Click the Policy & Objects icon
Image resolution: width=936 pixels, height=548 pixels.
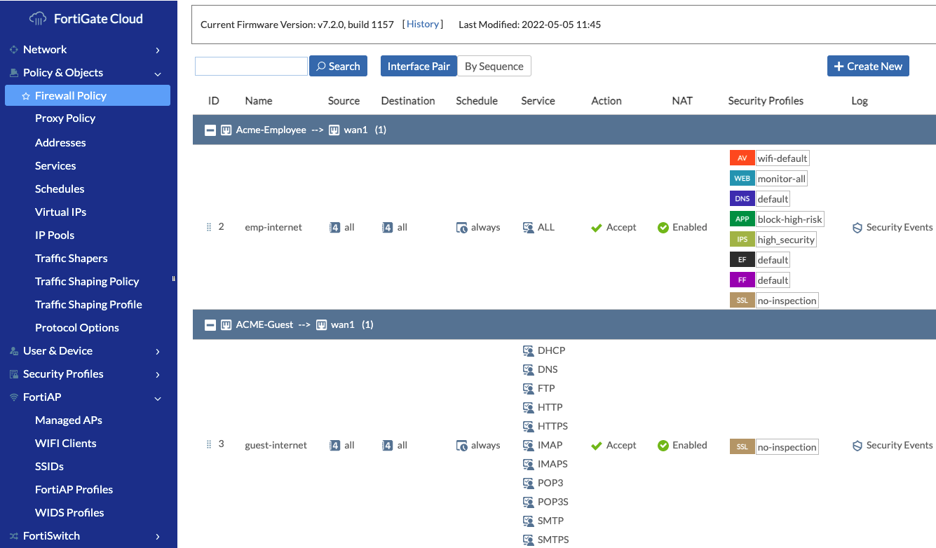click(13, 73)
